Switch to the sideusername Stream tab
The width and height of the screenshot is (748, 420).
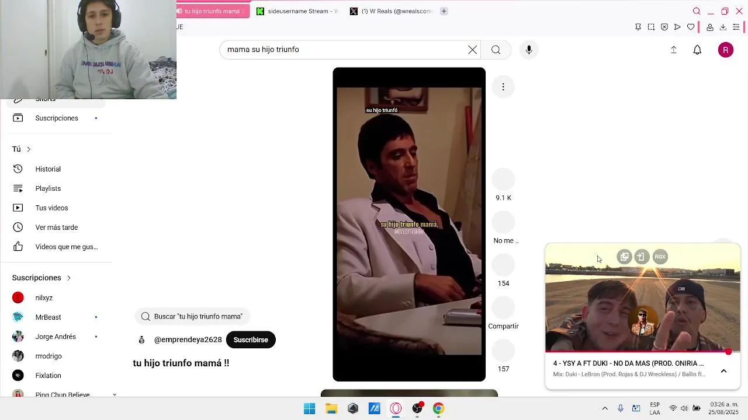tap(298, 11)
